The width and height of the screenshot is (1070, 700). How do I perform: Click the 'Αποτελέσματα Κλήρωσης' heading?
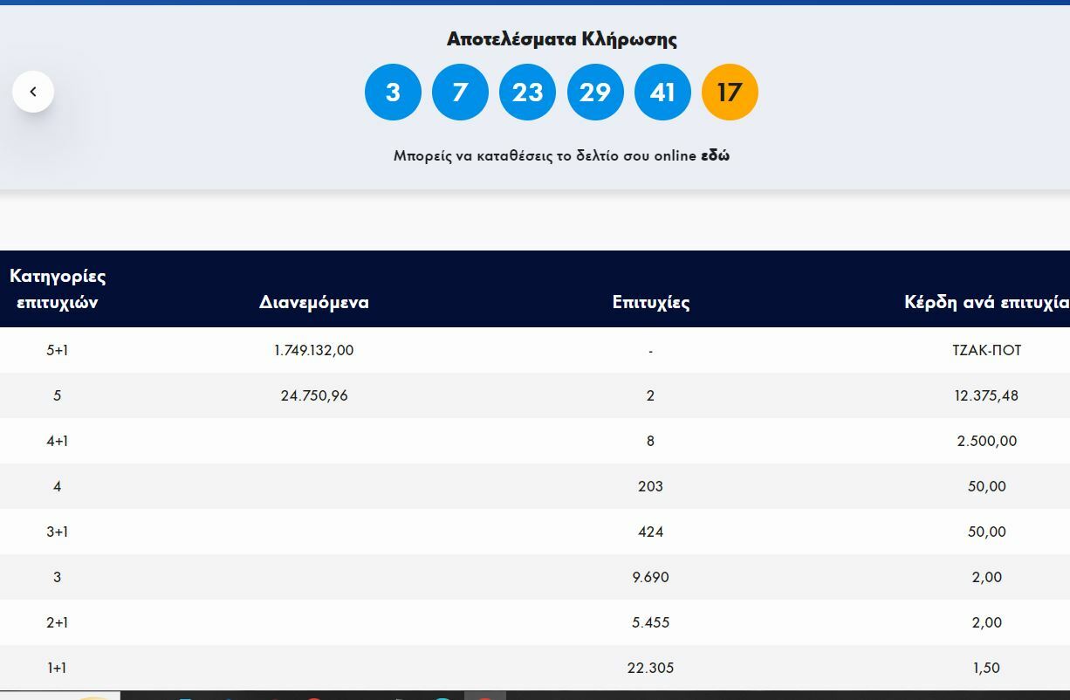click(x=561, y=39)
